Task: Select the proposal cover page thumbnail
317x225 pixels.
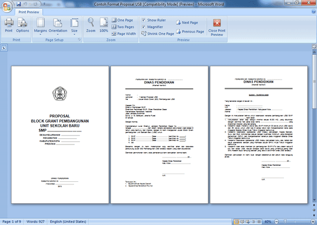Action: pos(60,135)
